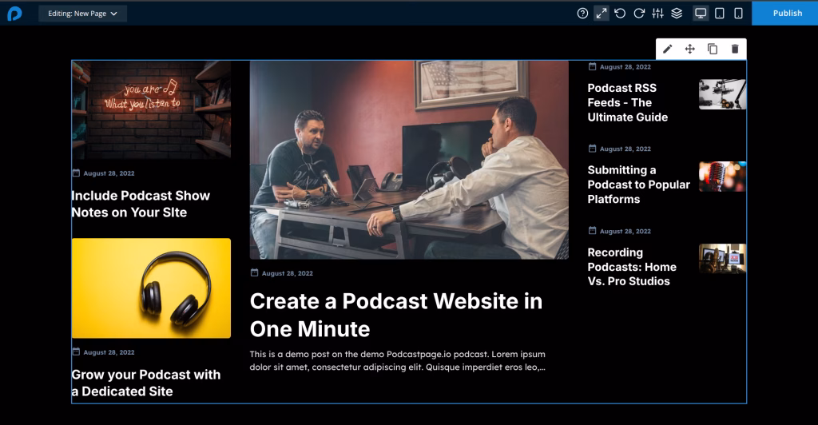Click the Publish button
This screenshot has width=818, height=425.
click(784, 13)
